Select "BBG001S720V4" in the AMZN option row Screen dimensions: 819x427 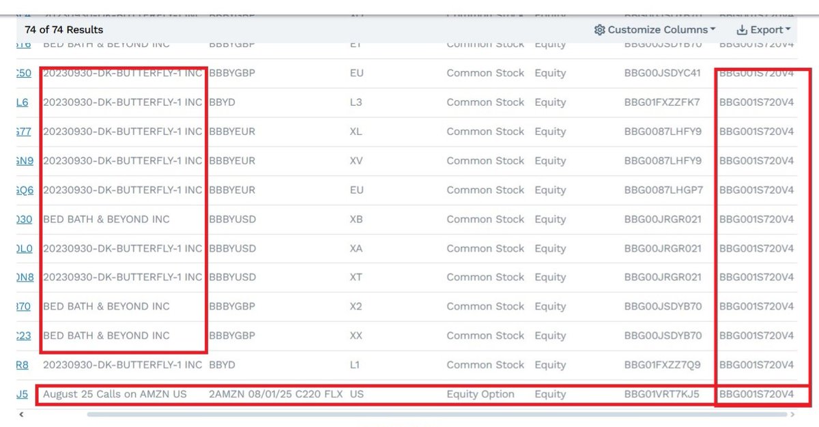pos(757,394)
